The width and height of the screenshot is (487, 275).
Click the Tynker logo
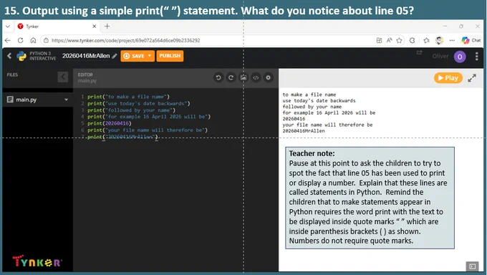click(37, 261)
